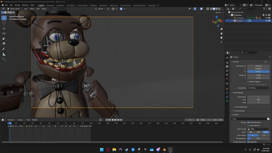
Task: Select the Move tool
Action: pyautogui.click(x=4, y=28)
